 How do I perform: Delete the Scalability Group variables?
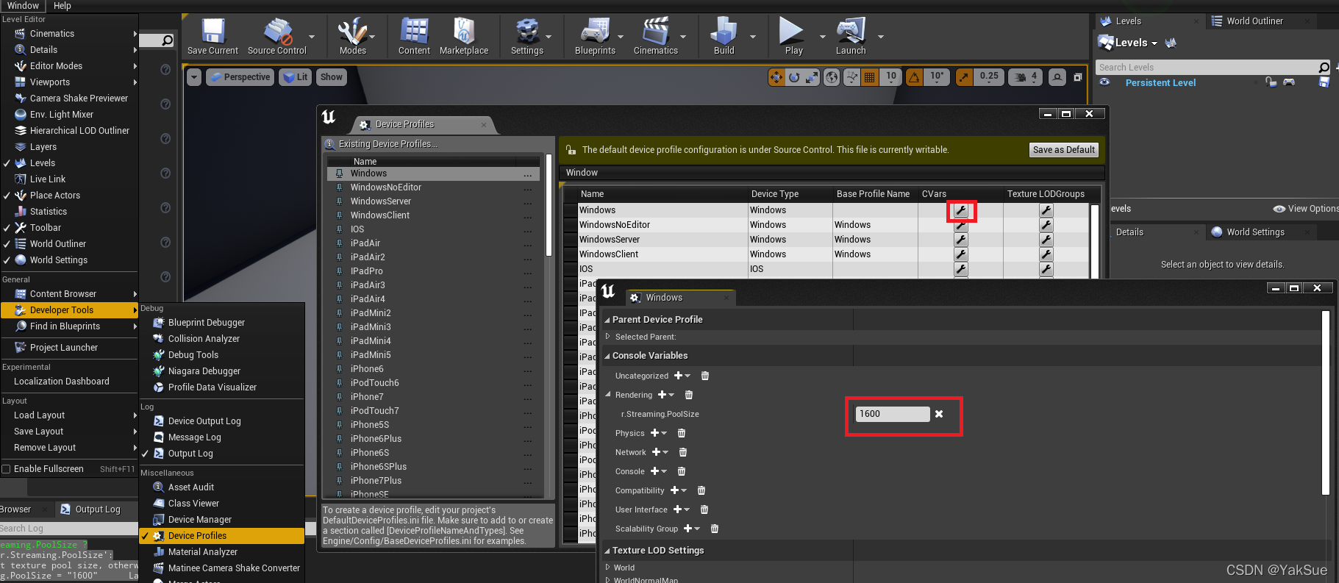coord(715,529)
